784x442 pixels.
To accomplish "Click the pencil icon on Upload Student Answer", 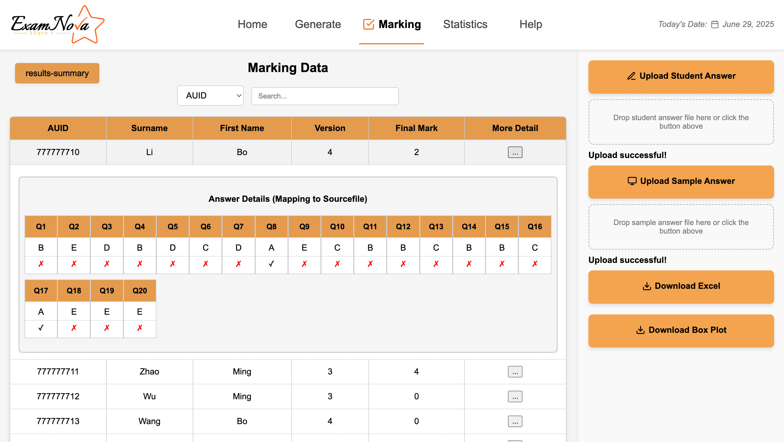I will tap(631, 76).
